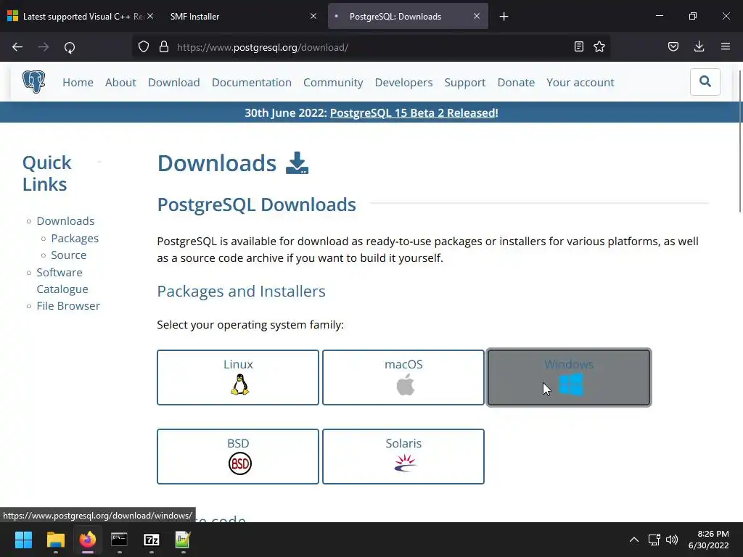Image resolution: width=743 pixels, height=557 pixels.
Task: Open Software Catalogue sidebar link
Action: [x=62, y=281]
